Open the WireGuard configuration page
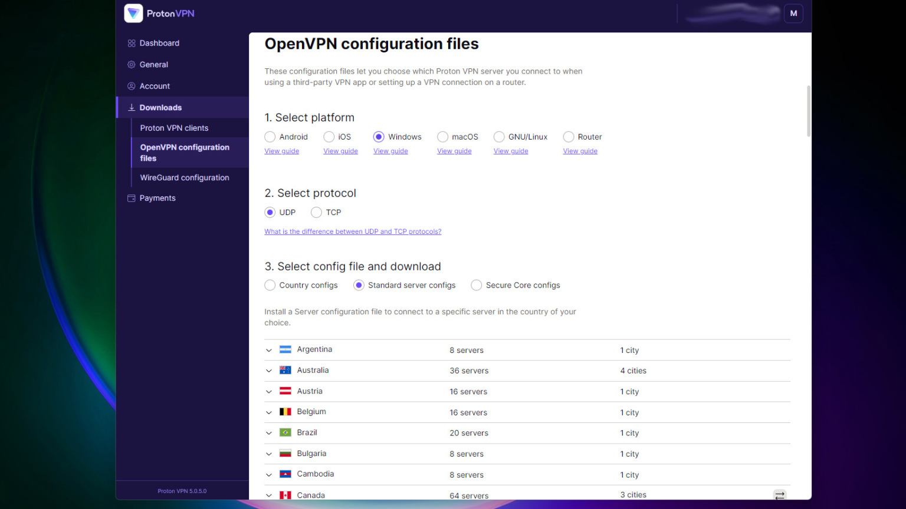 pos(185,177)
